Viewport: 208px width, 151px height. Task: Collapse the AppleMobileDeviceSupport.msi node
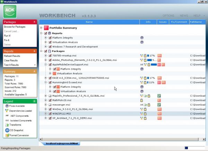coord(46,64)
